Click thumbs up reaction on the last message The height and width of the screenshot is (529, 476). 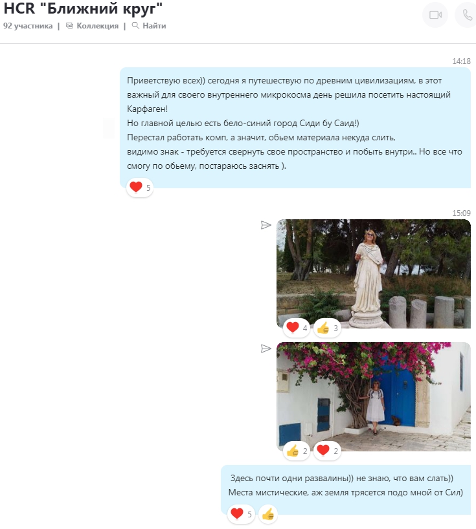click(x=268, y=514)
